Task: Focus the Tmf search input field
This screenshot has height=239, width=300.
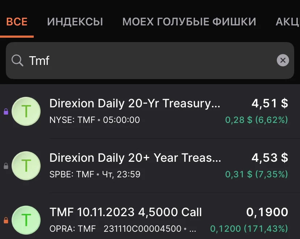Action: click(x=150, y=61)
